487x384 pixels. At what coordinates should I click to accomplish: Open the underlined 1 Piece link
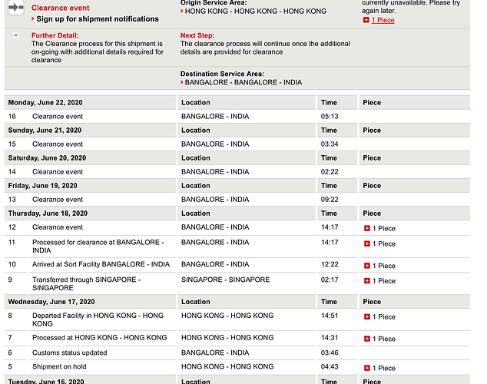pos(383,20)
